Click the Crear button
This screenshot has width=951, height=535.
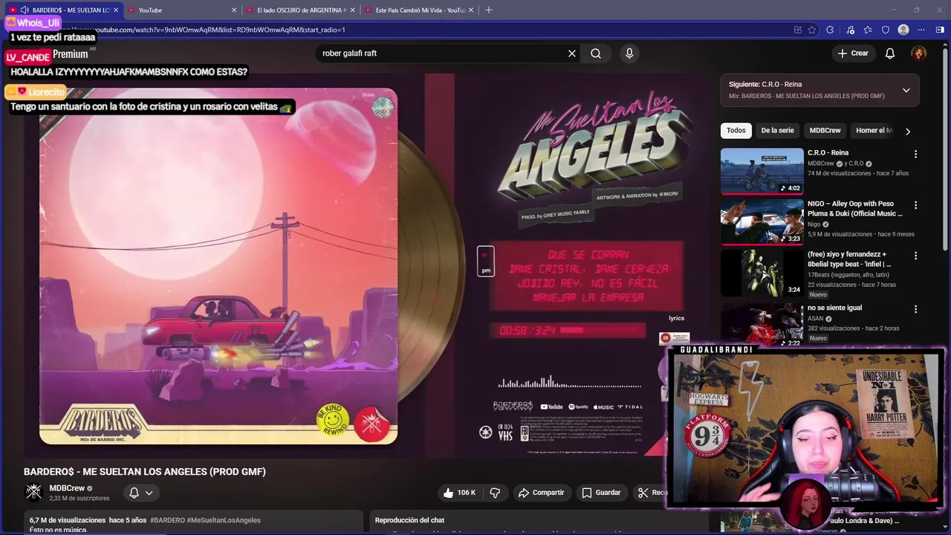[x=853, y=53]
